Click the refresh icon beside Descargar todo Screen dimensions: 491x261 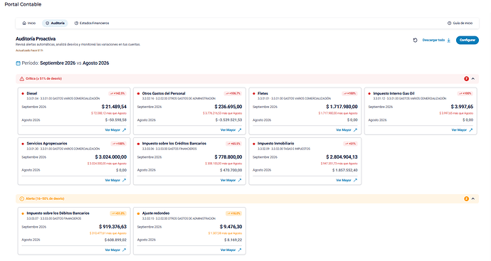tap(416, 40)
